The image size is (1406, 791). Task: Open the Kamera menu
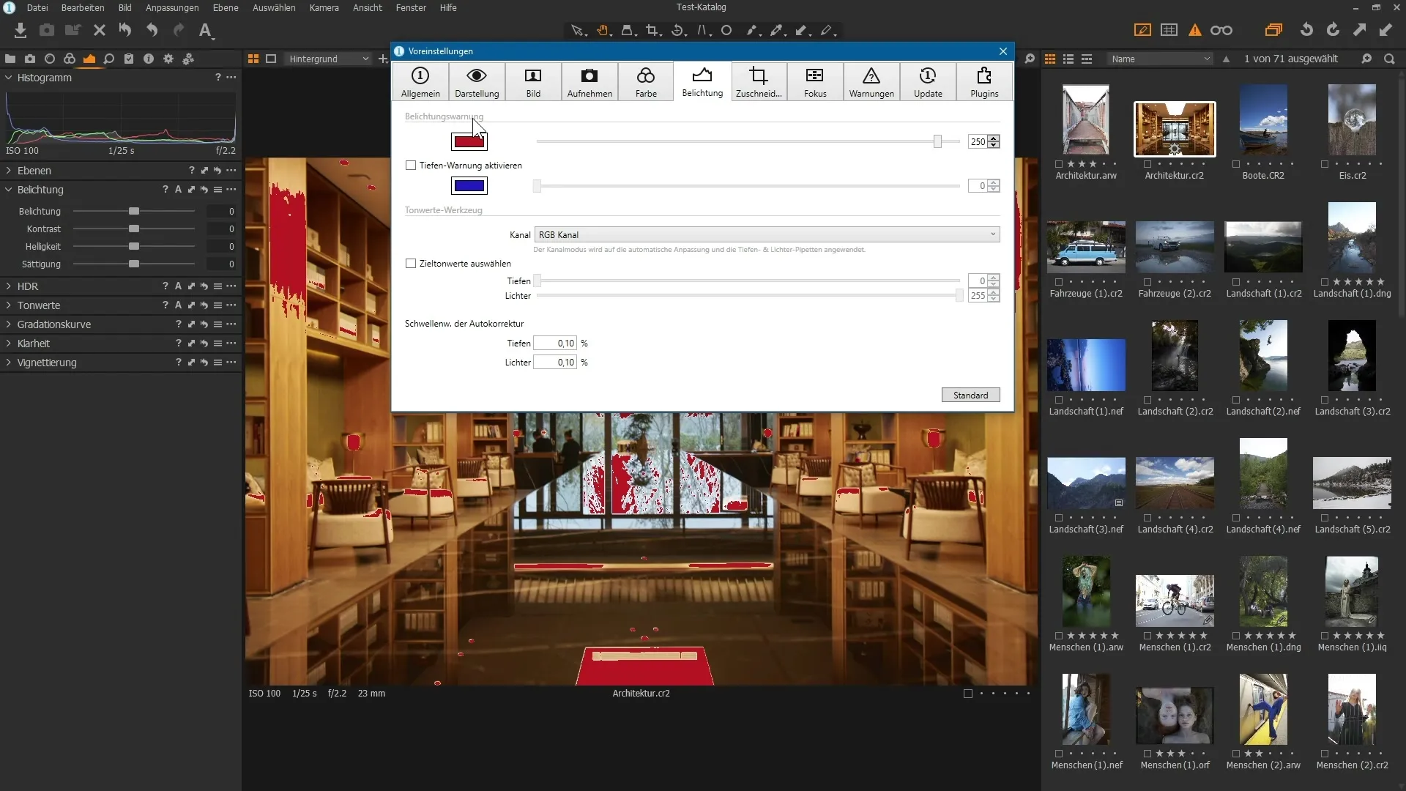pyautogui.click(x=324, y=7)
